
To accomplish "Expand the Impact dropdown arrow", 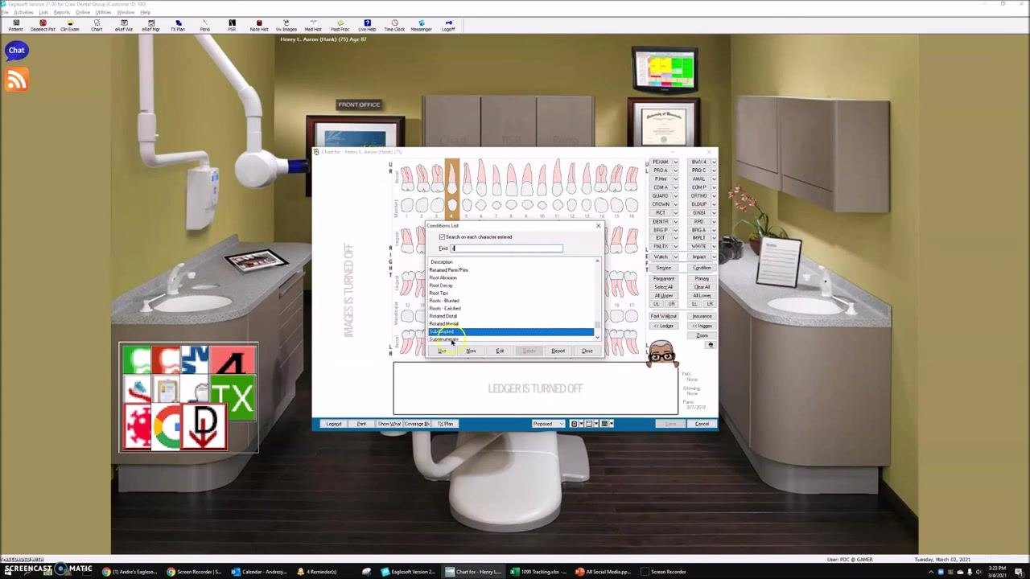I will [x=714, y=257].
